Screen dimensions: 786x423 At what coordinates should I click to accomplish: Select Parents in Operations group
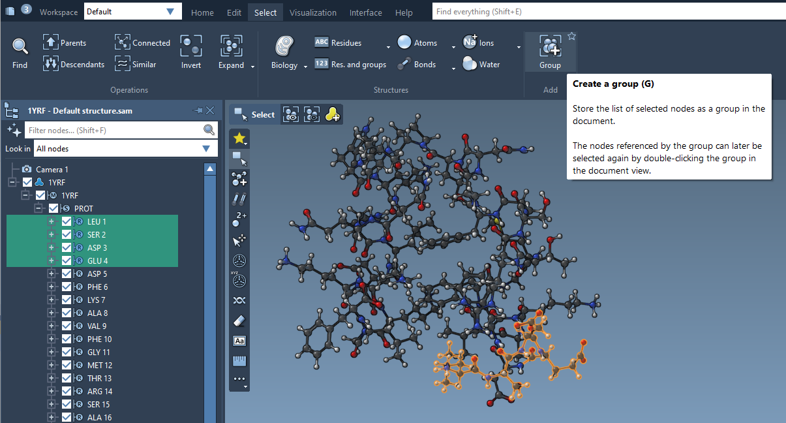point(65,43)
